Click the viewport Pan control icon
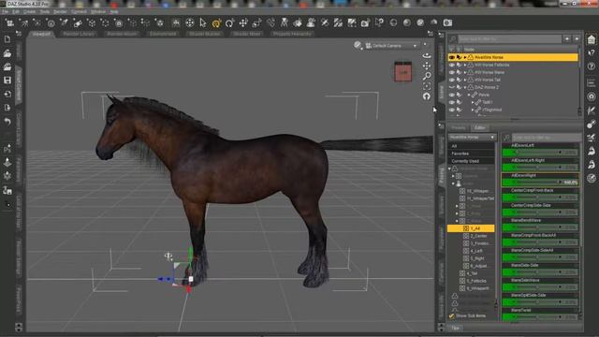 (x=427, y=66)
